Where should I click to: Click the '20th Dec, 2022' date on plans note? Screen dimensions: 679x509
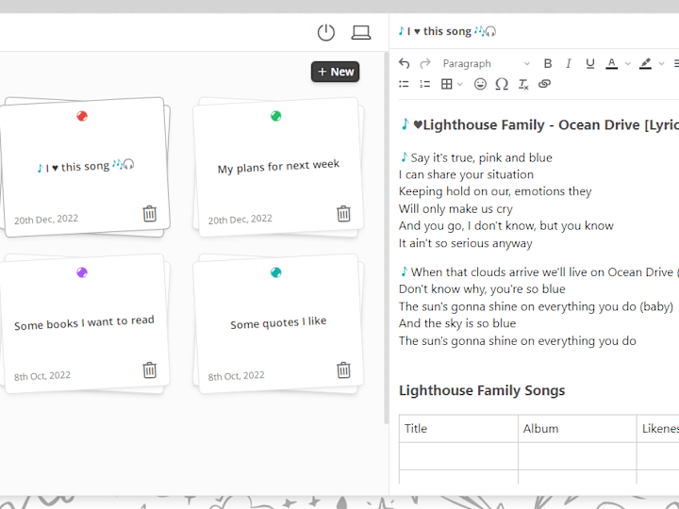[240, 220]
